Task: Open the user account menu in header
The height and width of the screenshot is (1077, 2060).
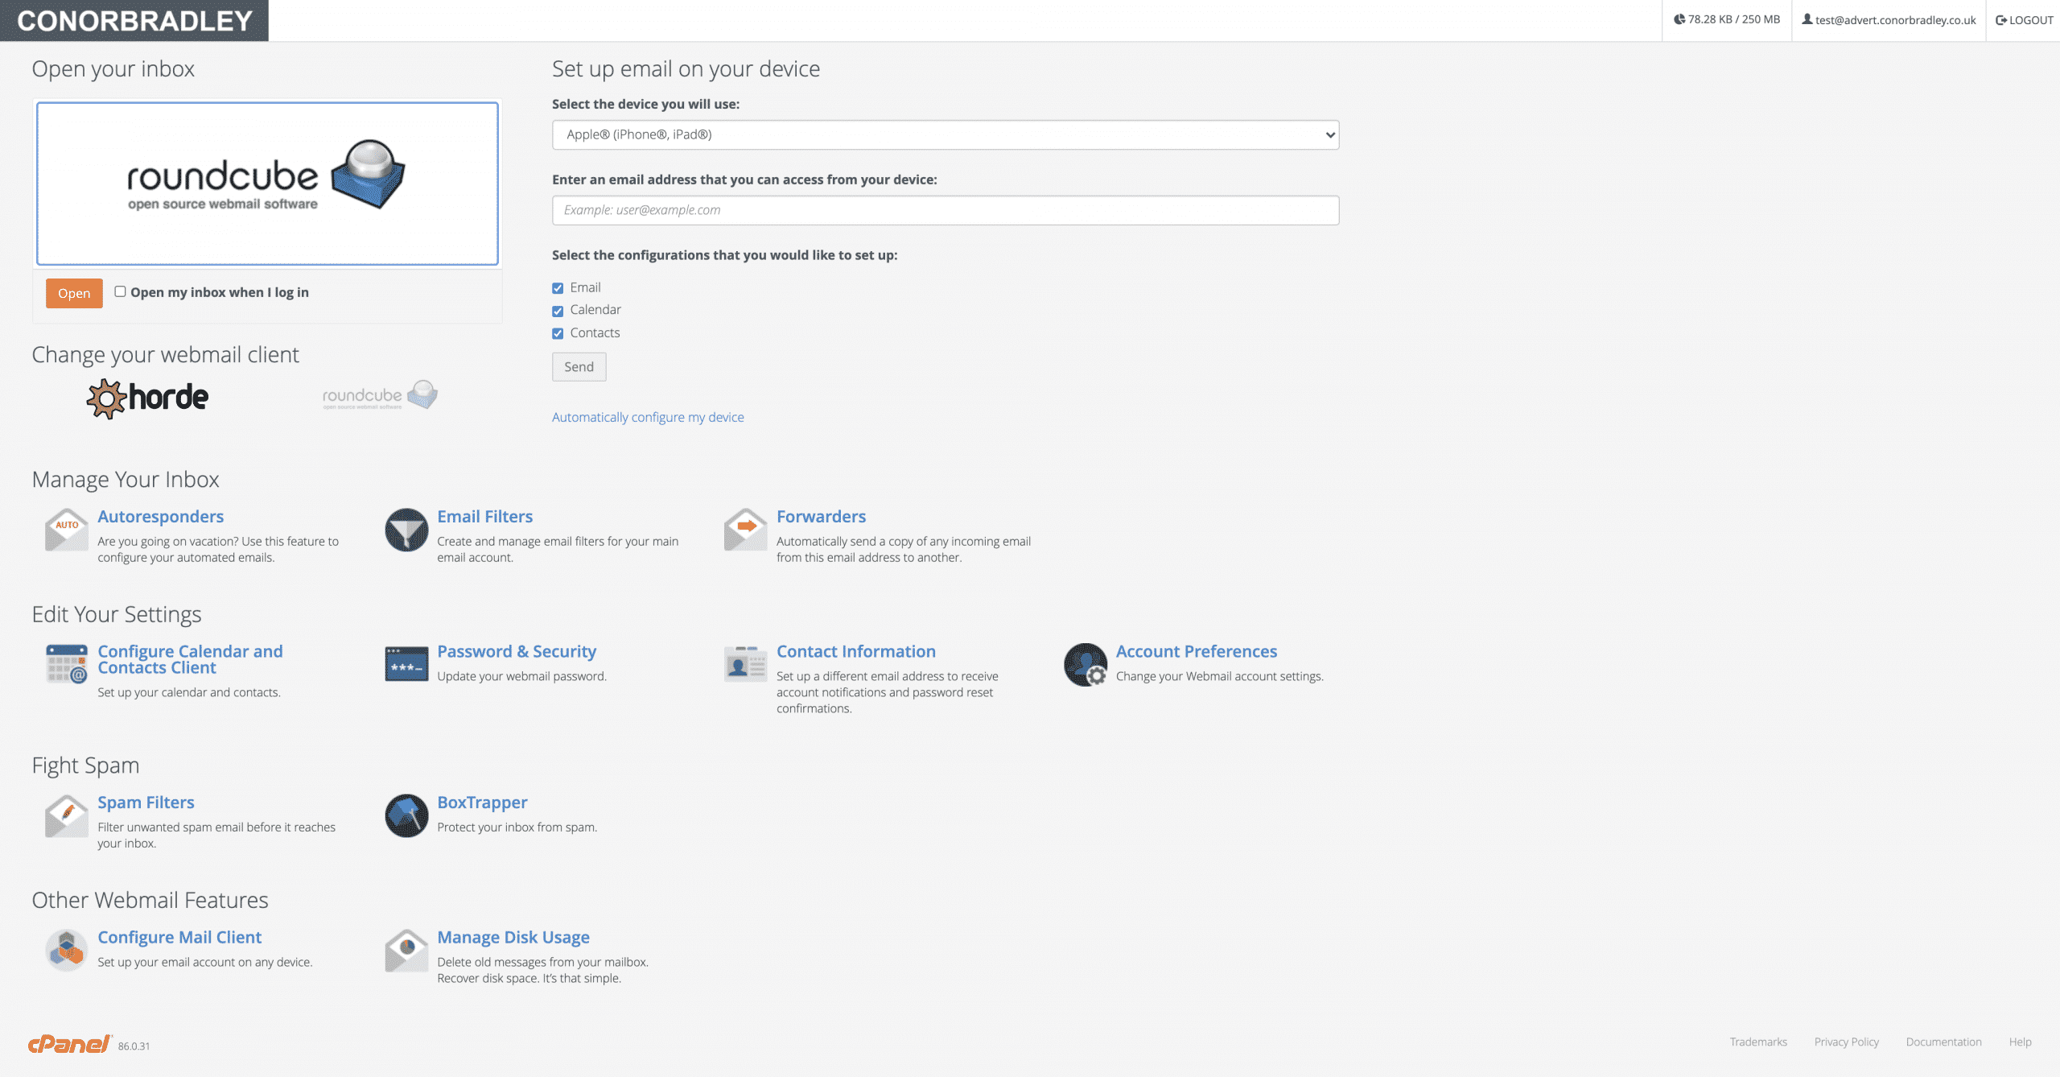Action: [x=1888, y=20]
